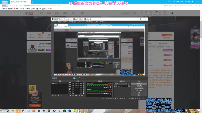Toggle lock on first text source
The height and width of the screenshot is (113, 202).
83,83
